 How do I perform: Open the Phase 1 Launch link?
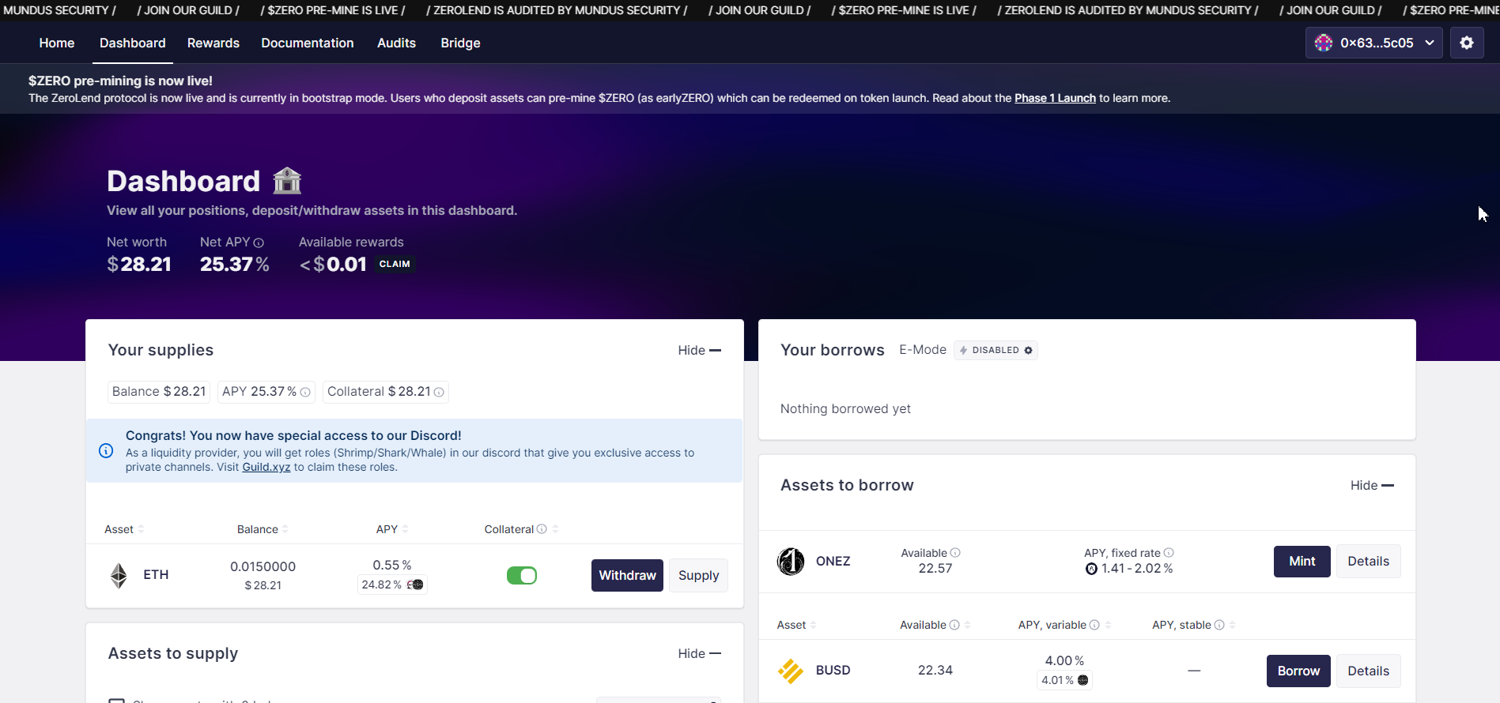[x=1055, y=98]
